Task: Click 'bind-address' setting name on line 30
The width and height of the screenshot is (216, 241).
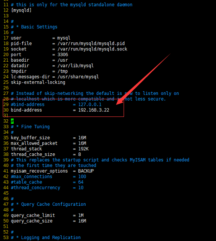Action: pos(26,110)
